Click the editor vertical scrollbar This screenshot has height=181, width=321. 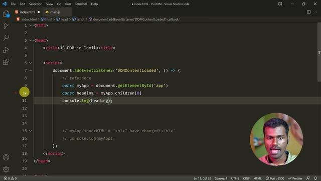pos(319,52)
